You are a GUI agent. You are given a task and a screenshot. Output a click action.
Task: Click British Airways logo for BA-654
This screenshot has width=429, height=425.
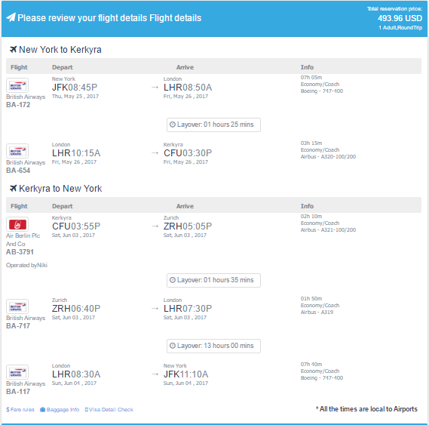17,151
